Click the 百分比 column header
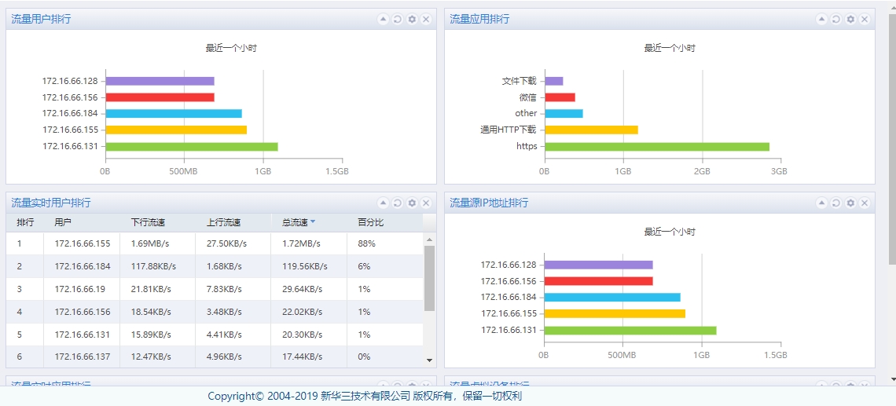Screen dimensions: 896x406 tap(370, 222)
